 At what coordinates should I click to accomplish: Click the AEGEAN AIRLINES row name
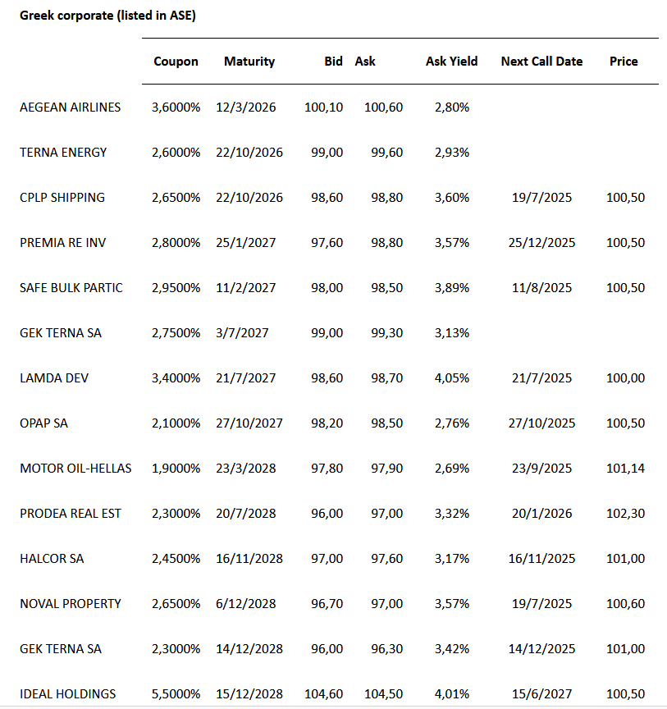70,107
